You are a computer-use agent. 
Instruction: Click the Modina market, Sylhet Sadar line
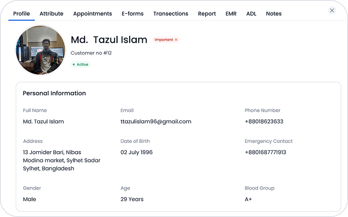[x=62, y=160]
